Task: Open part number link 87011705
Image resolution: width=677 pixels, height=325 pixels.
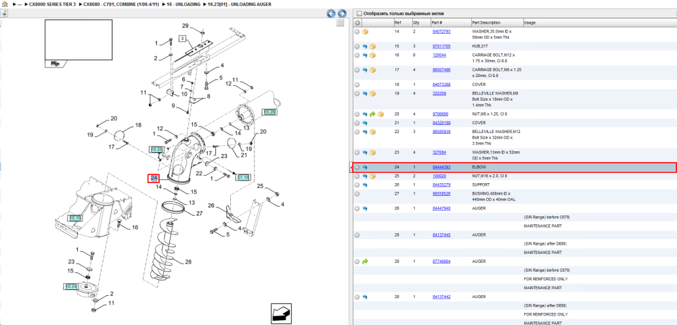Action: tap(441, 46)
